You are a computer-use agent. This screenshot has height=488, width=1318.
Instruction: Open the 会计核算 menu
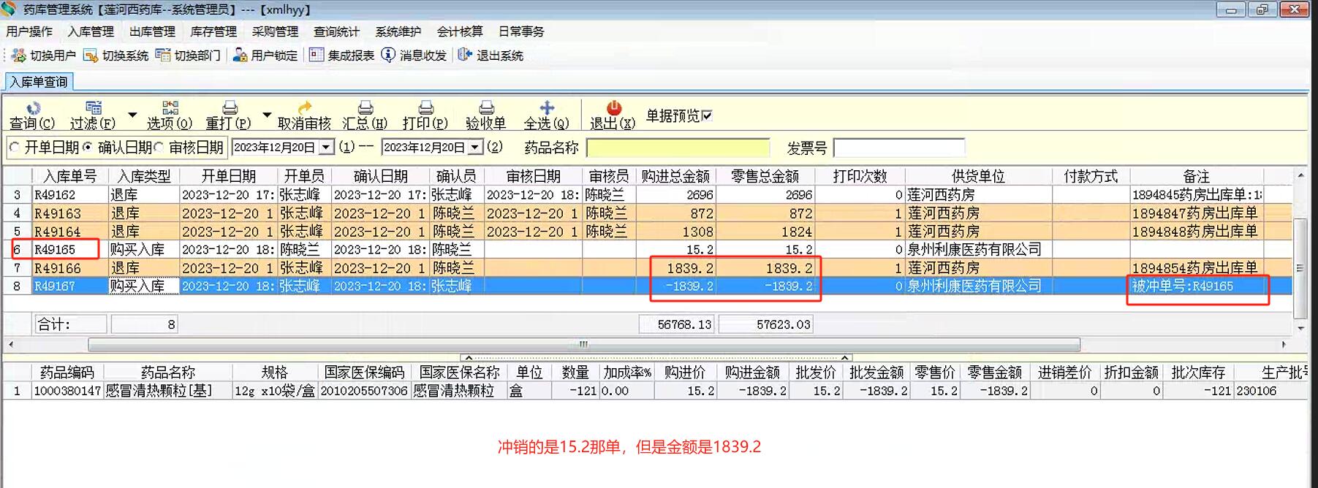coord(460,31)
